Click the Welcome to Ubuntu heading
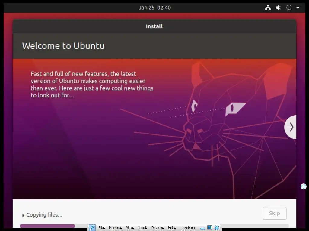 63,46
